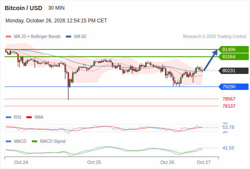Click the 81496 resistance price tag
The image size is (250, 169).
coord(233,49)
